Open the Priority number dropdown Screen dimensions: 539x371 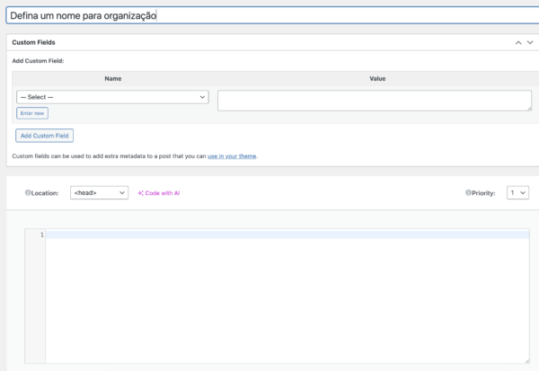pyautogui.click(x=517, y=192)
